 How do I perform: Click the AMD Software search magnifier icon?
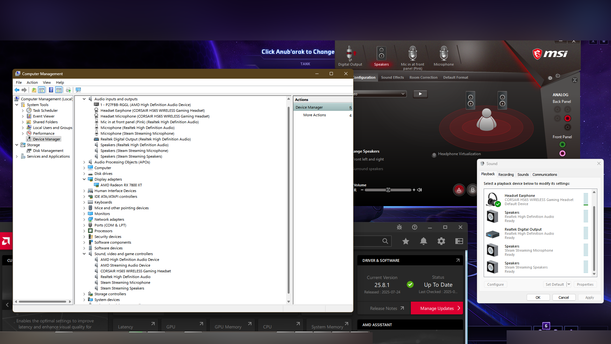point(385,241)
